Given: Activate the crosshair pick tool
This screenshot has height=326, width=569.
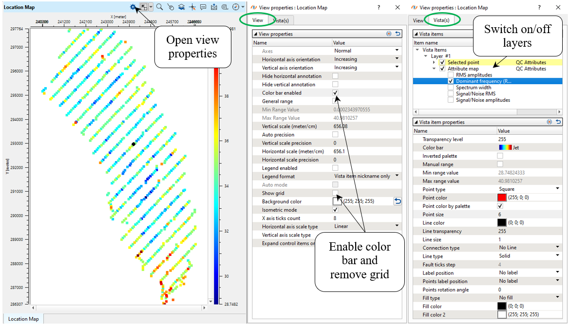Looking at the screenshot, I should (192, 7).
